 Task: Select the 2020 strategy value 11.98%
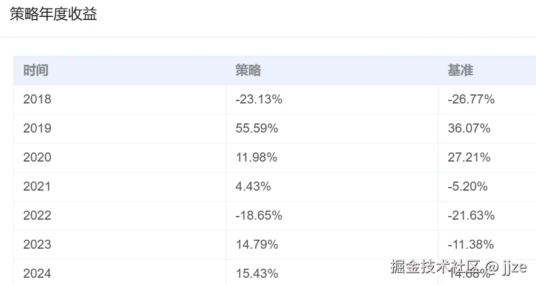pyautogui.click(x=257, y=157)
